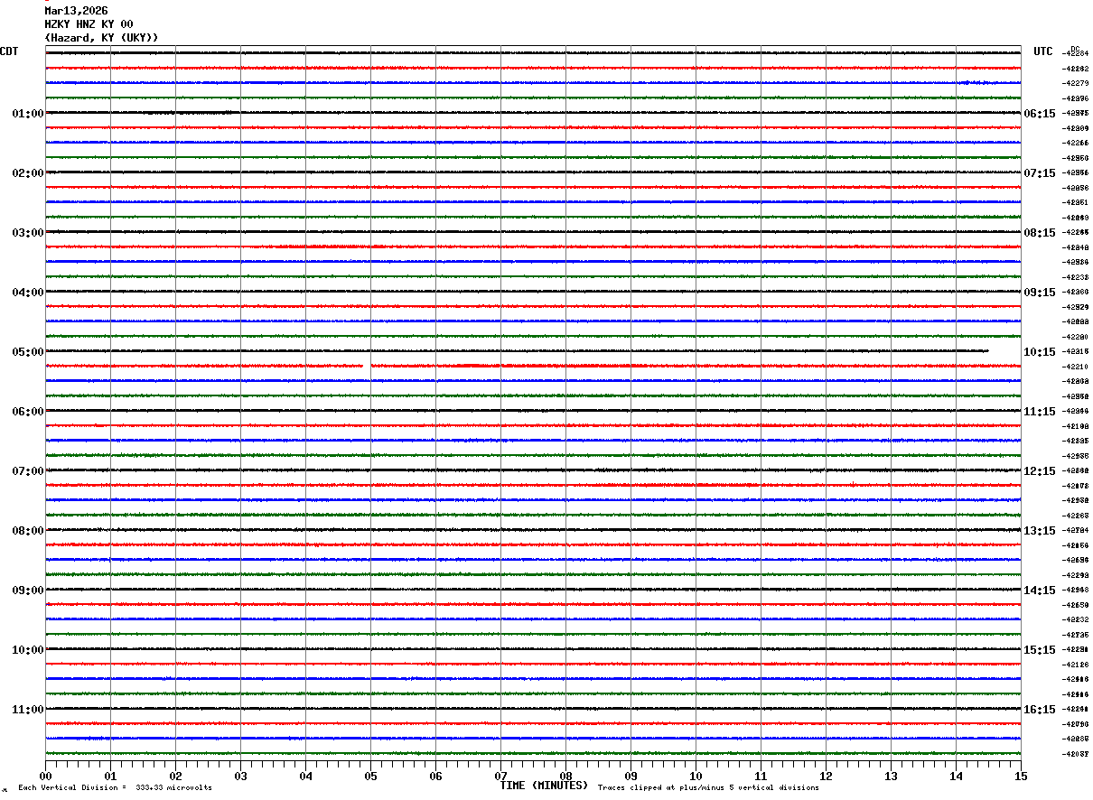
Task: Select the 06:00 CDT time label
Action: pyautogui.click(x=28, y=412)
